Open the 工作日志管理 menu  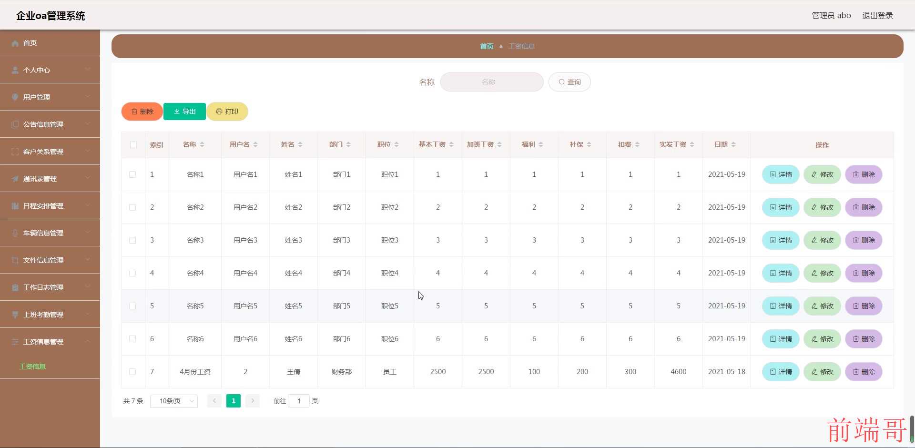click(x=50, y=287)
